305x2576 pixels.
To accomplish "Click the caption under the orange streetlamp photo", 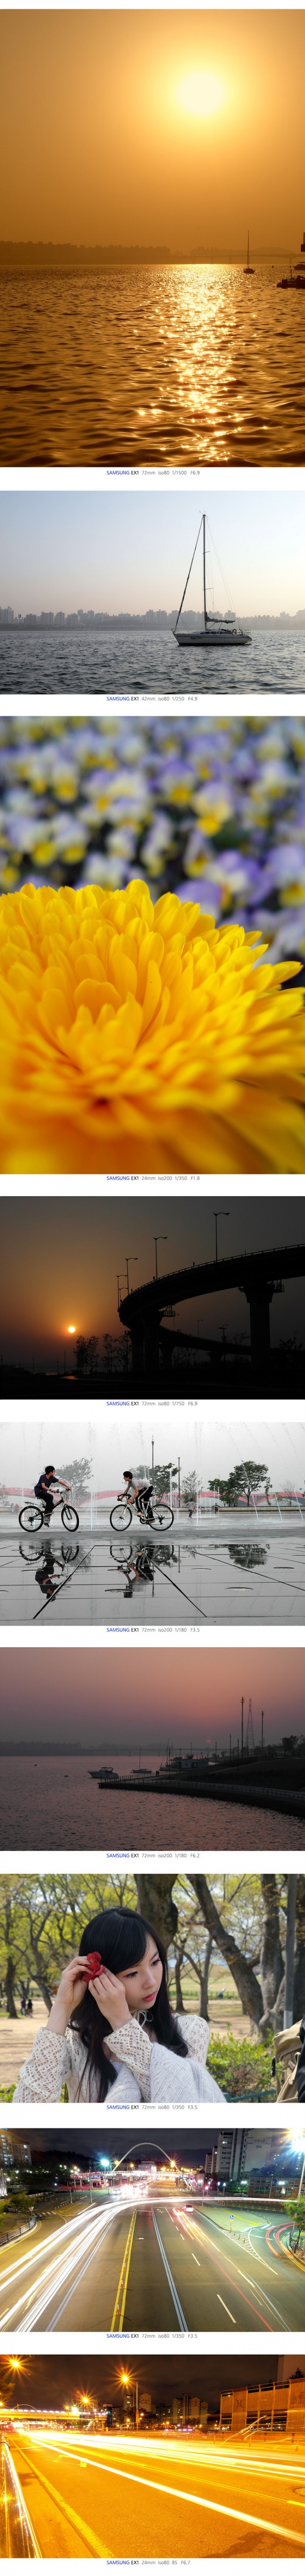I will click(x=148, y=2562).
